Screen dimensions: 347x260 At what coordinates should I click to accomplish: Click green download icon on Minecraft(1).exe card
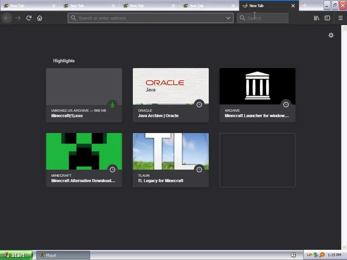[x=113, y=105]
